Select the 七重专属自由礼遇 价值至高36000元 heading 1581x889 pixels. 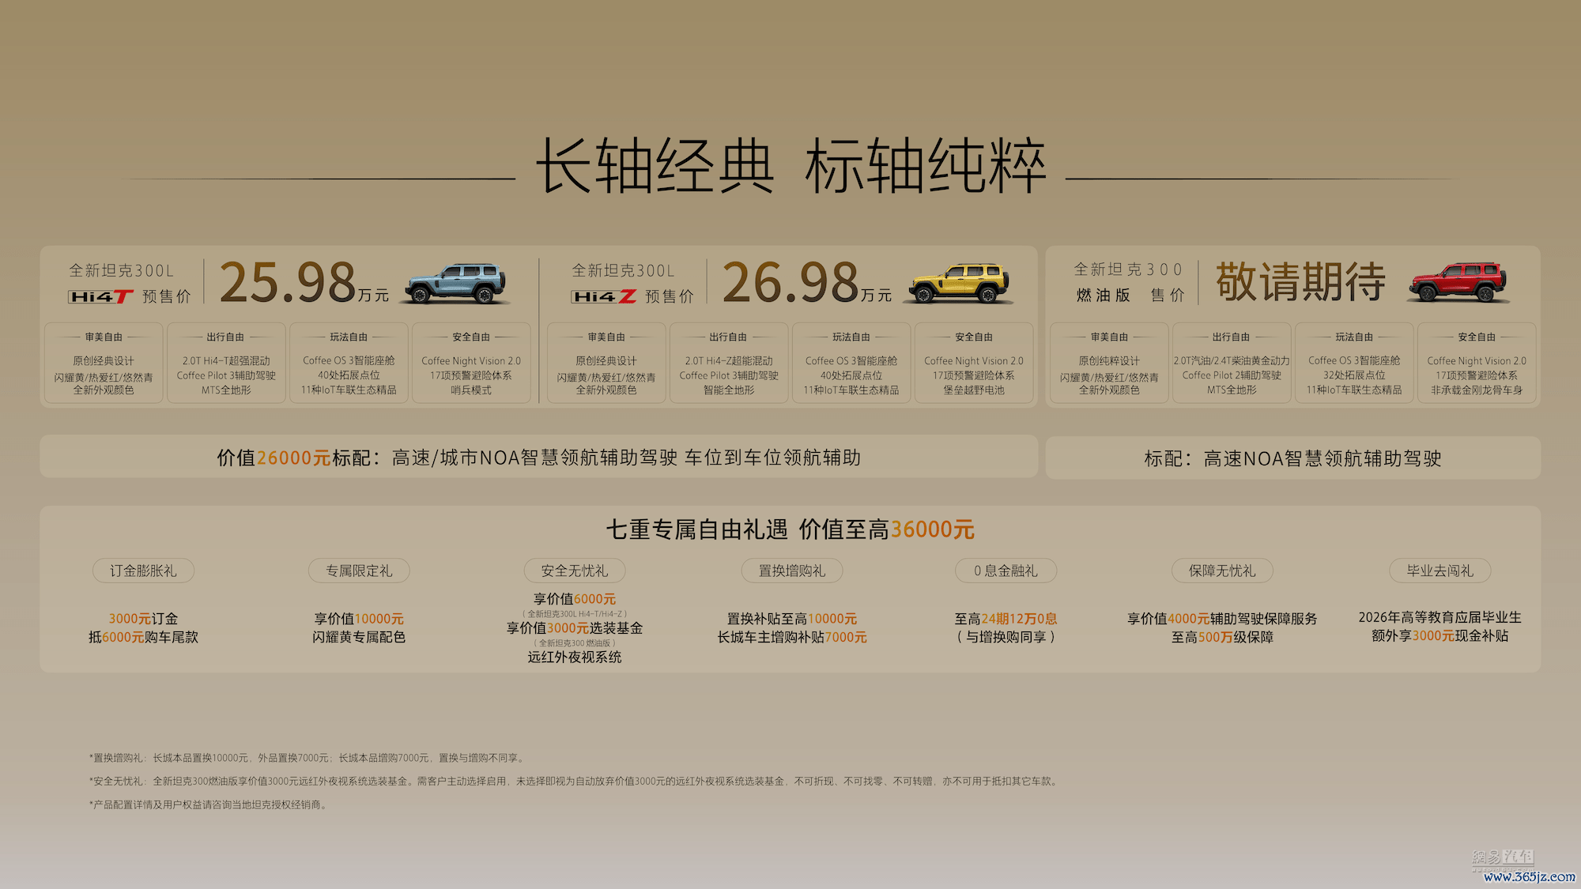(x=790, y=529)
